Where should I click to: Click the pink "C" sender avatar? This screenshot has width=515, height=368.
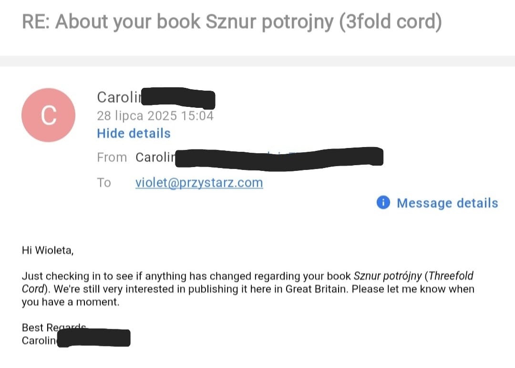(x=48, y=115)
